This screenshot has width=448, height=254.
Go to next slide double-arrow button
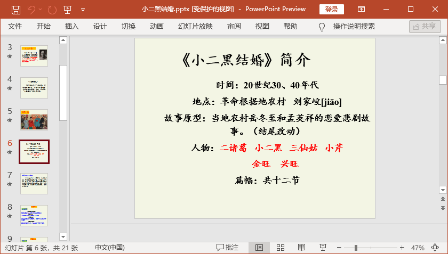coord(443,208)
